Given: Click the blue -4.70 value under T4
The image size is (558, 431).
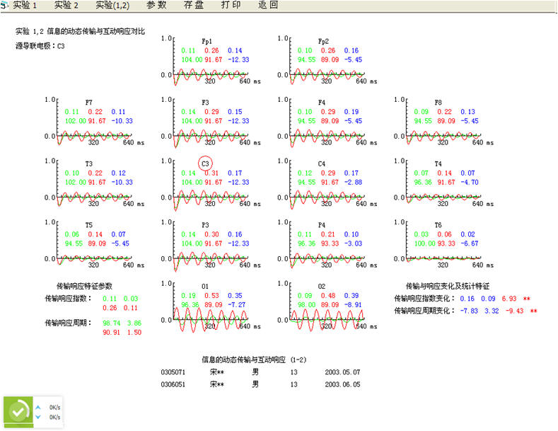Looking at the screenshot, I should click(x=470, y=183).
